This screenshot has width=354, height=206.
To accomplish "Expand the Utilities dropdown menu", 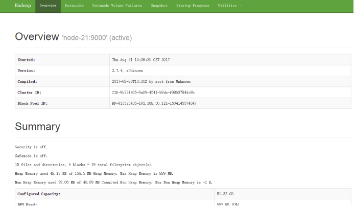I will [x=229, y=6].
